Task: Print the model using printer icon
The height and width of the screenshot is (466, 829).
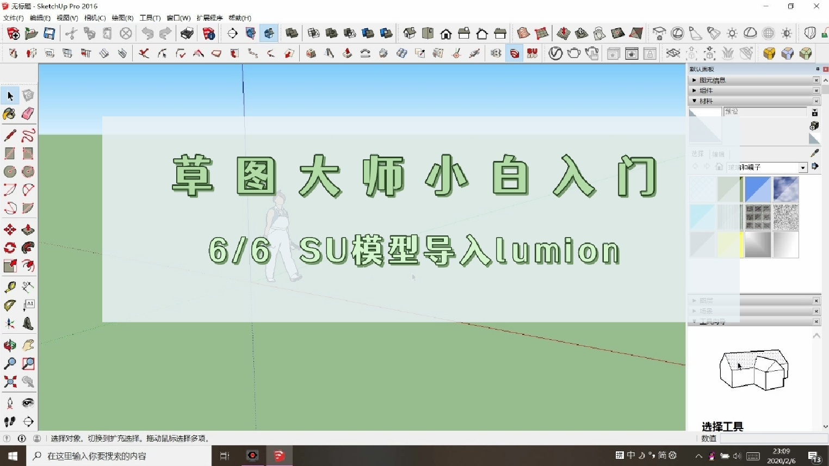Action: coord(187,34)
